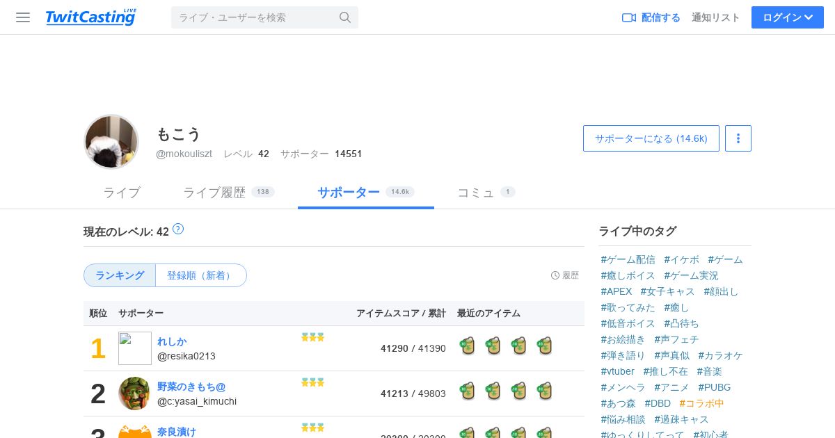835x438 pixels.
Task: Click @c:yasai_kimuchi handle text
Action: click(x=197, y=401)
